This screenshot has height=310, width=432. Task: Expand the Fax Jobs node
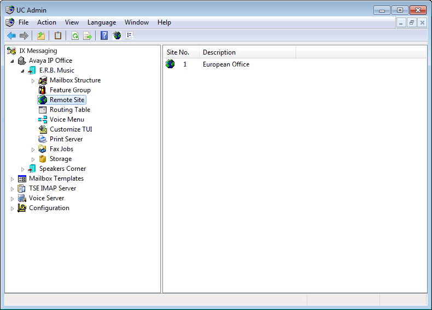(33, 150)
